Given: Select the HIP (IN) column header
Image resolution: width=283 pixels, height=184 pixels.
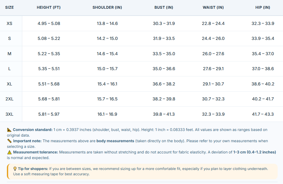Looking at the screenshot, I should [x=263, y=7].
